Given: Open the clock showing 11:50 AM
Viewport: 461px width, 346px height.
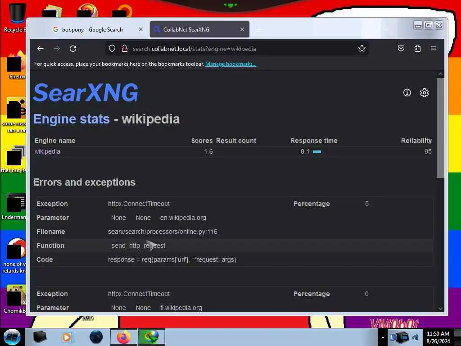Looking at the screenshot, I should [438, 337].
